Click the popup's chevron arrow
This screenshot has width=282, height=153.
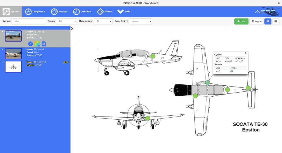(246, 53)
